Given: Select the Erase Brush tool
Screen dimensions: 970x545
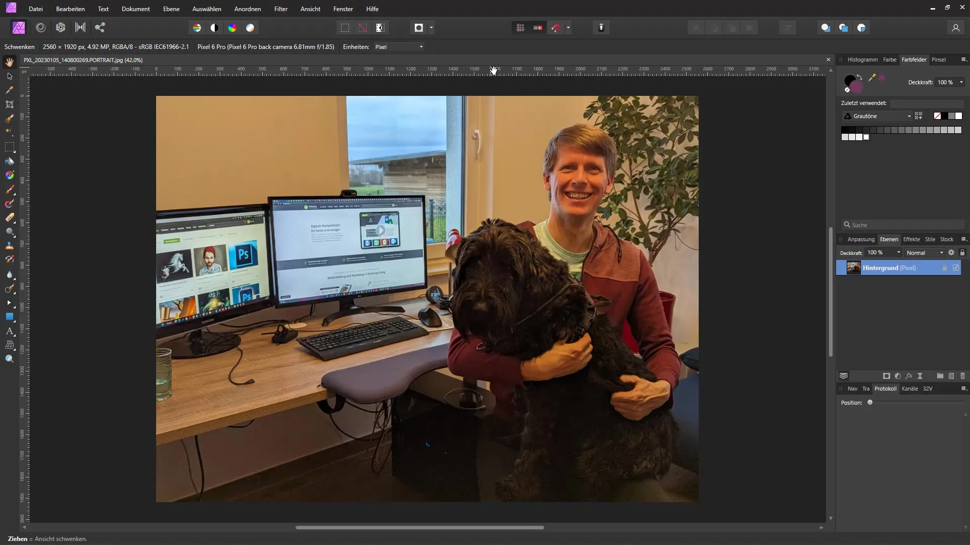Looking at the screenshot, I should 10,218.
